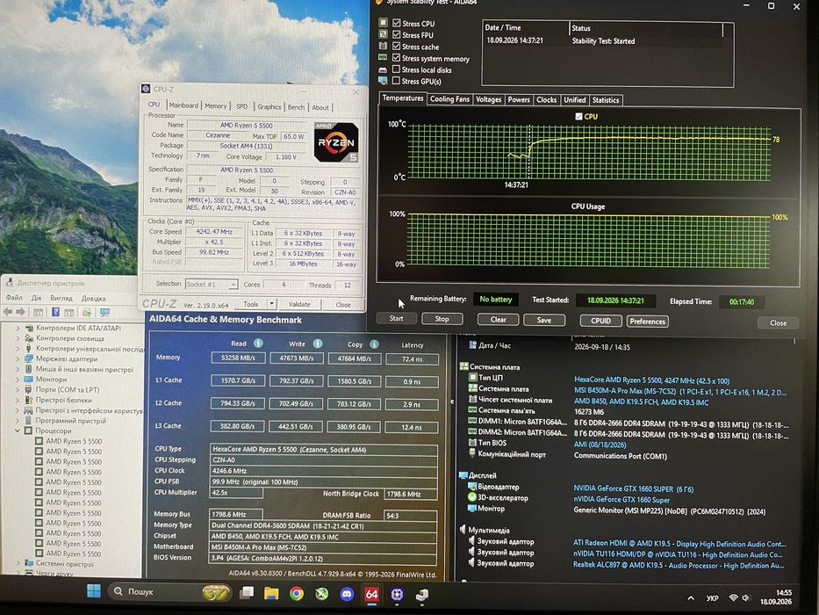Switch to the Statistics tab
819x615 pixels.
606,100
